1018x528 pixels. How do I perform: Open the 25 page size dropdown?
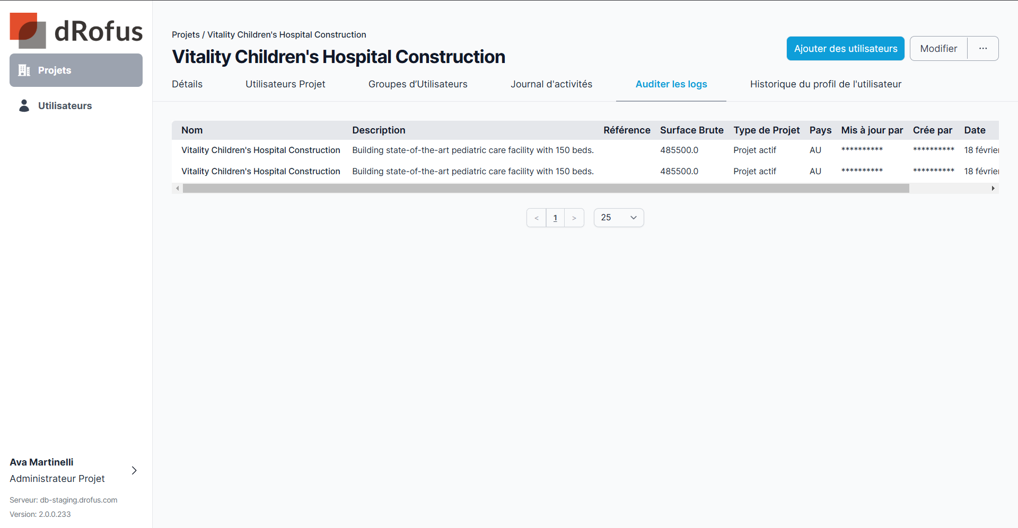619,218
